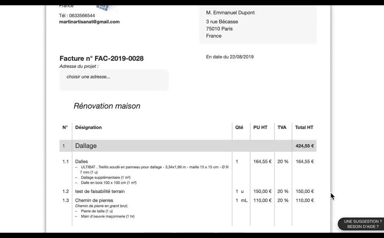
Task: Click the 'Rénovation maison' project title
Action: [107, 106]
